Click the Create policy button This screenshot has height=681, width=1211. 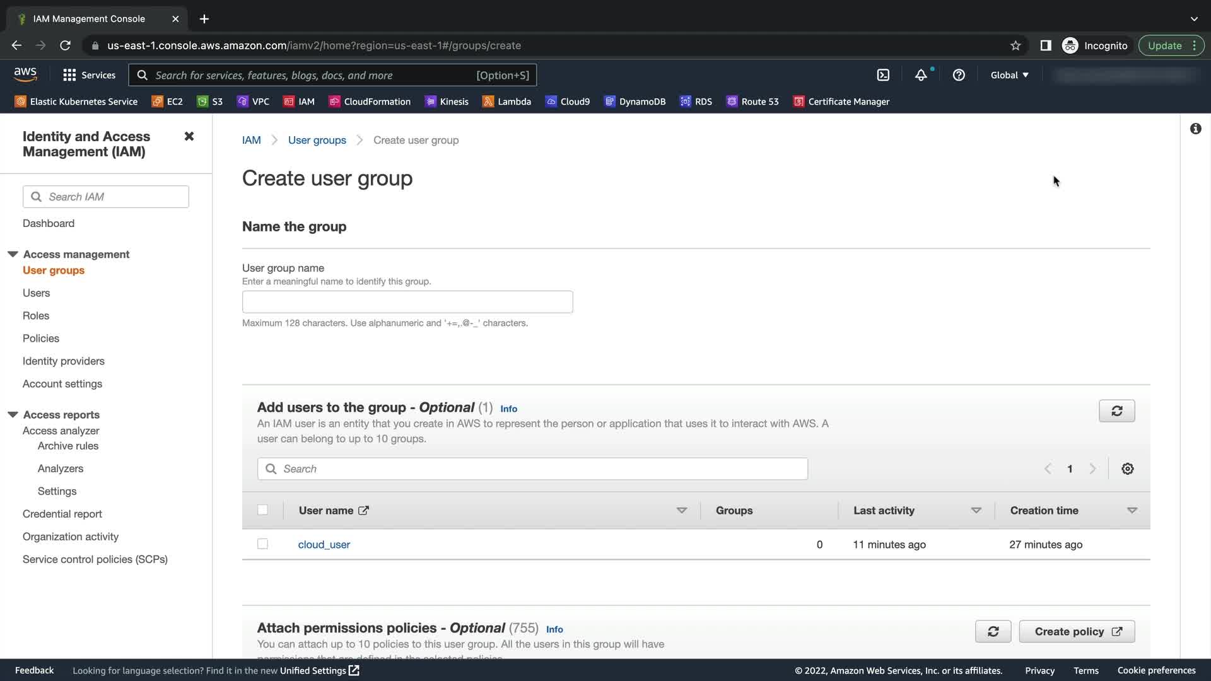pos(1077,631)
